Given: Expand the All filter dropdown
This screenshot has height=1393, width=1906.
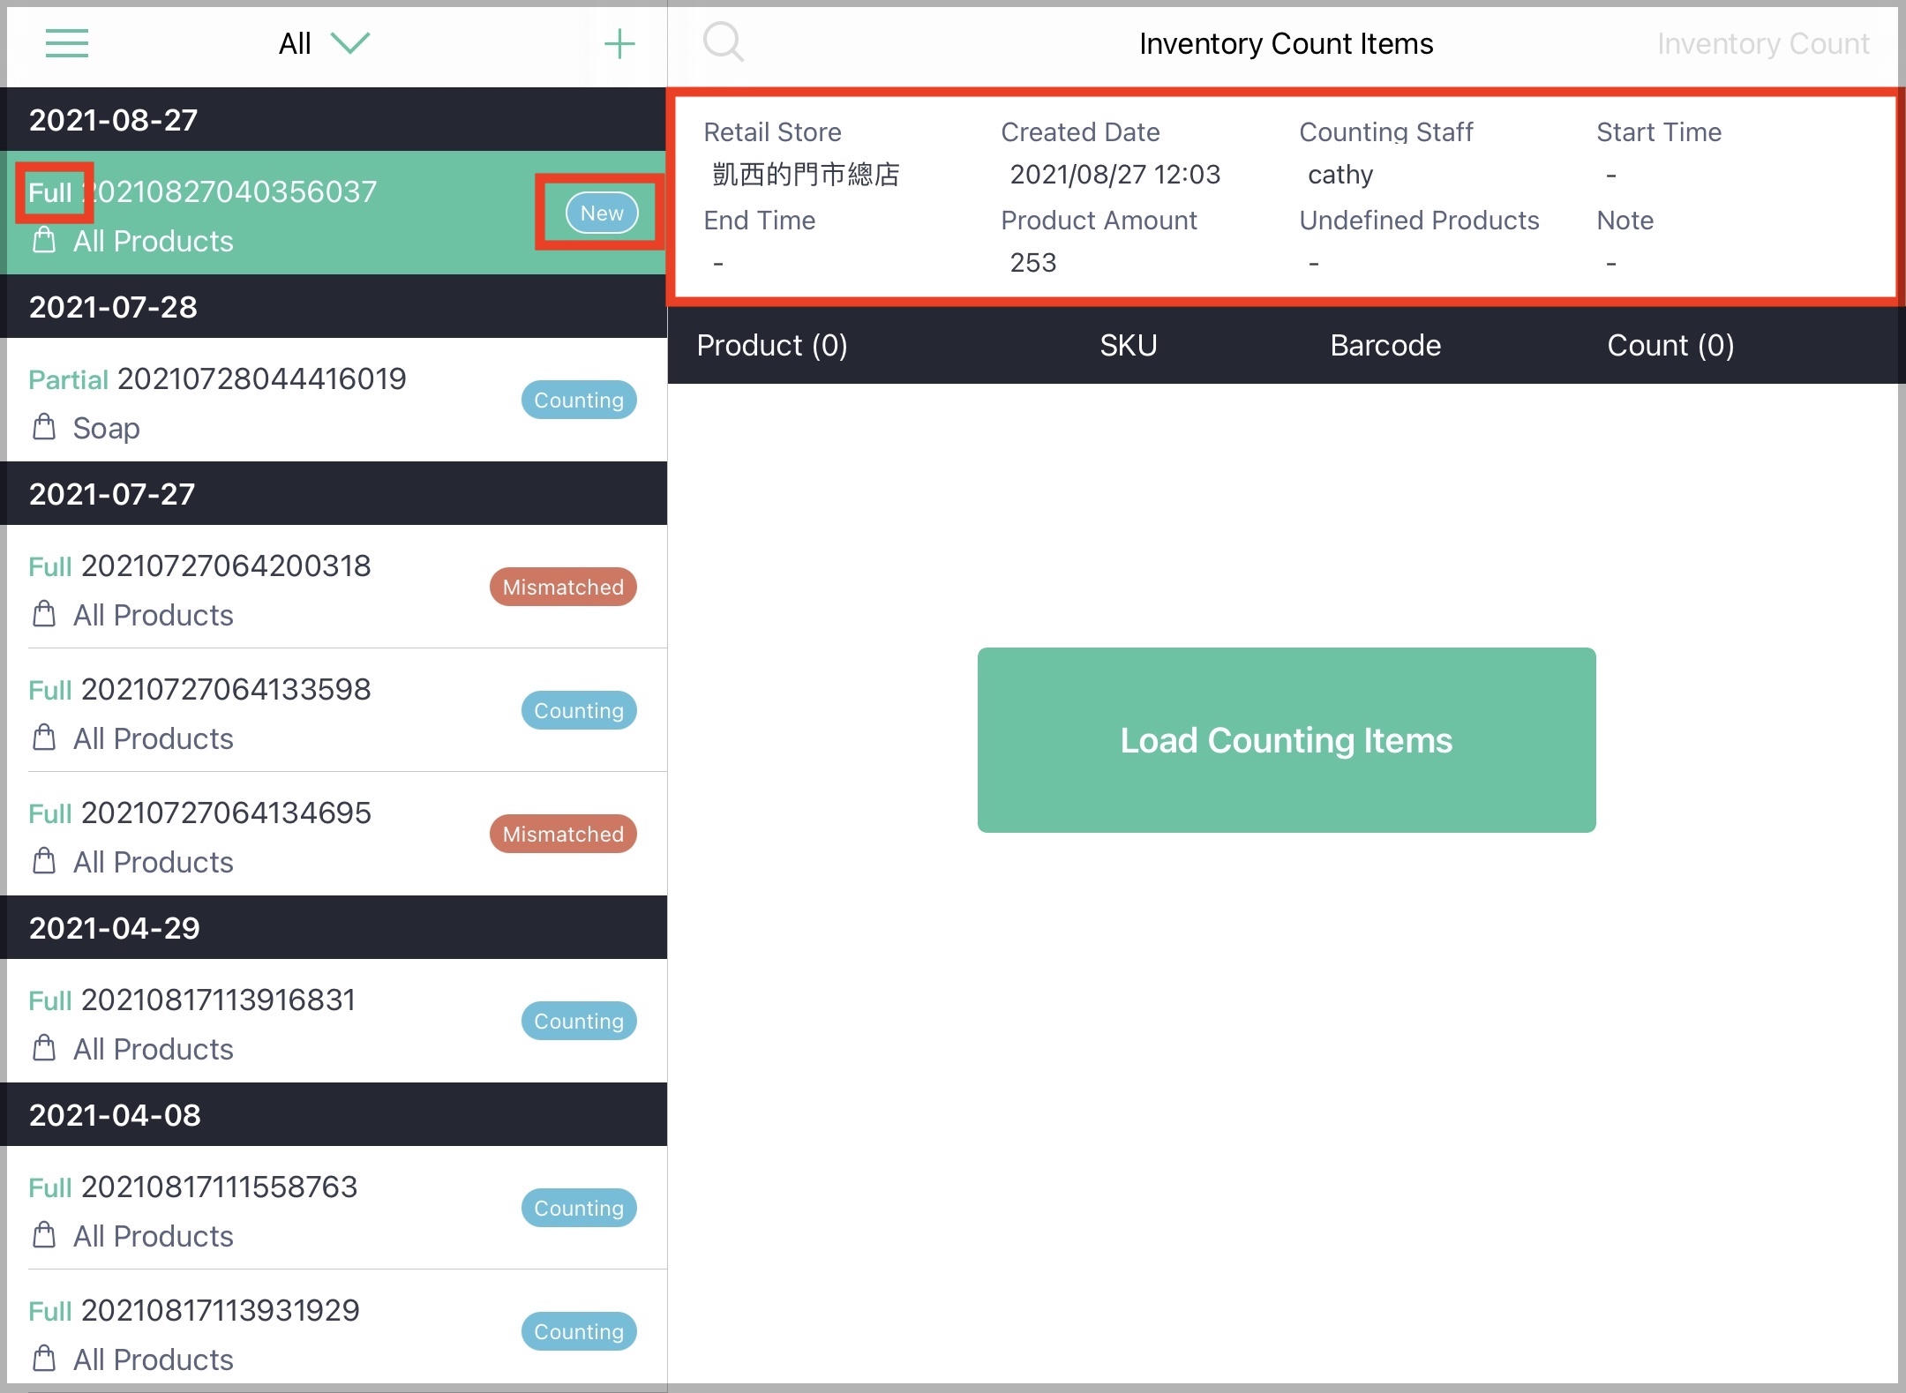Looking at the screenshot, I should (324, 43).
